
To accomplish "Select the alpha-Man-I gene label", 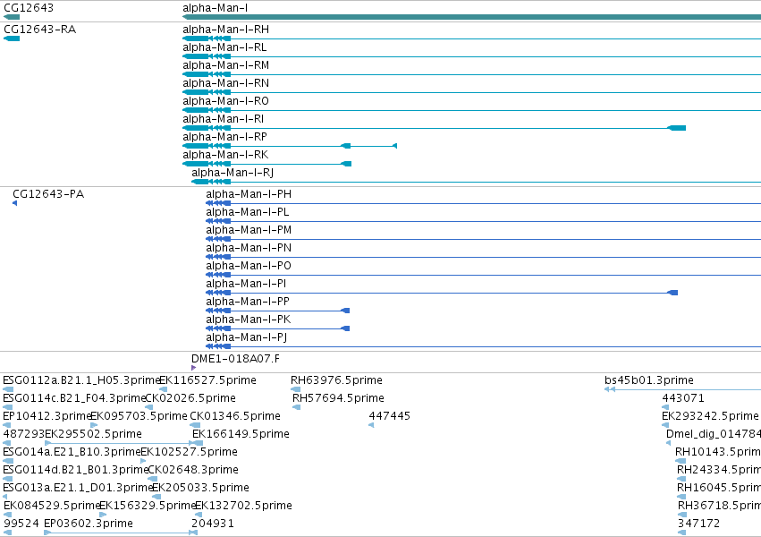I will click(215, 8).
